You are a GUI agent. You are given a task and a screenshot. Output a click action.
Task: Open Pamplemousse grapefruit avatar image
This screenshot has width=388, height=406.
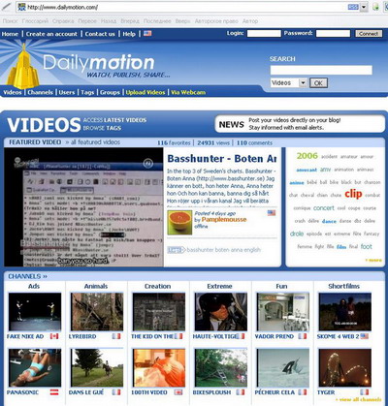click(179, 222)
